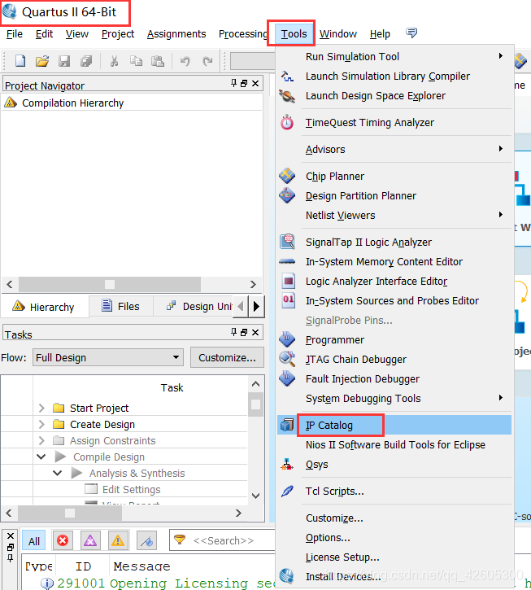The image size is (531, 590).
Task: Select IP Catalog in Tools menu
Action: [x=394, y=425]
